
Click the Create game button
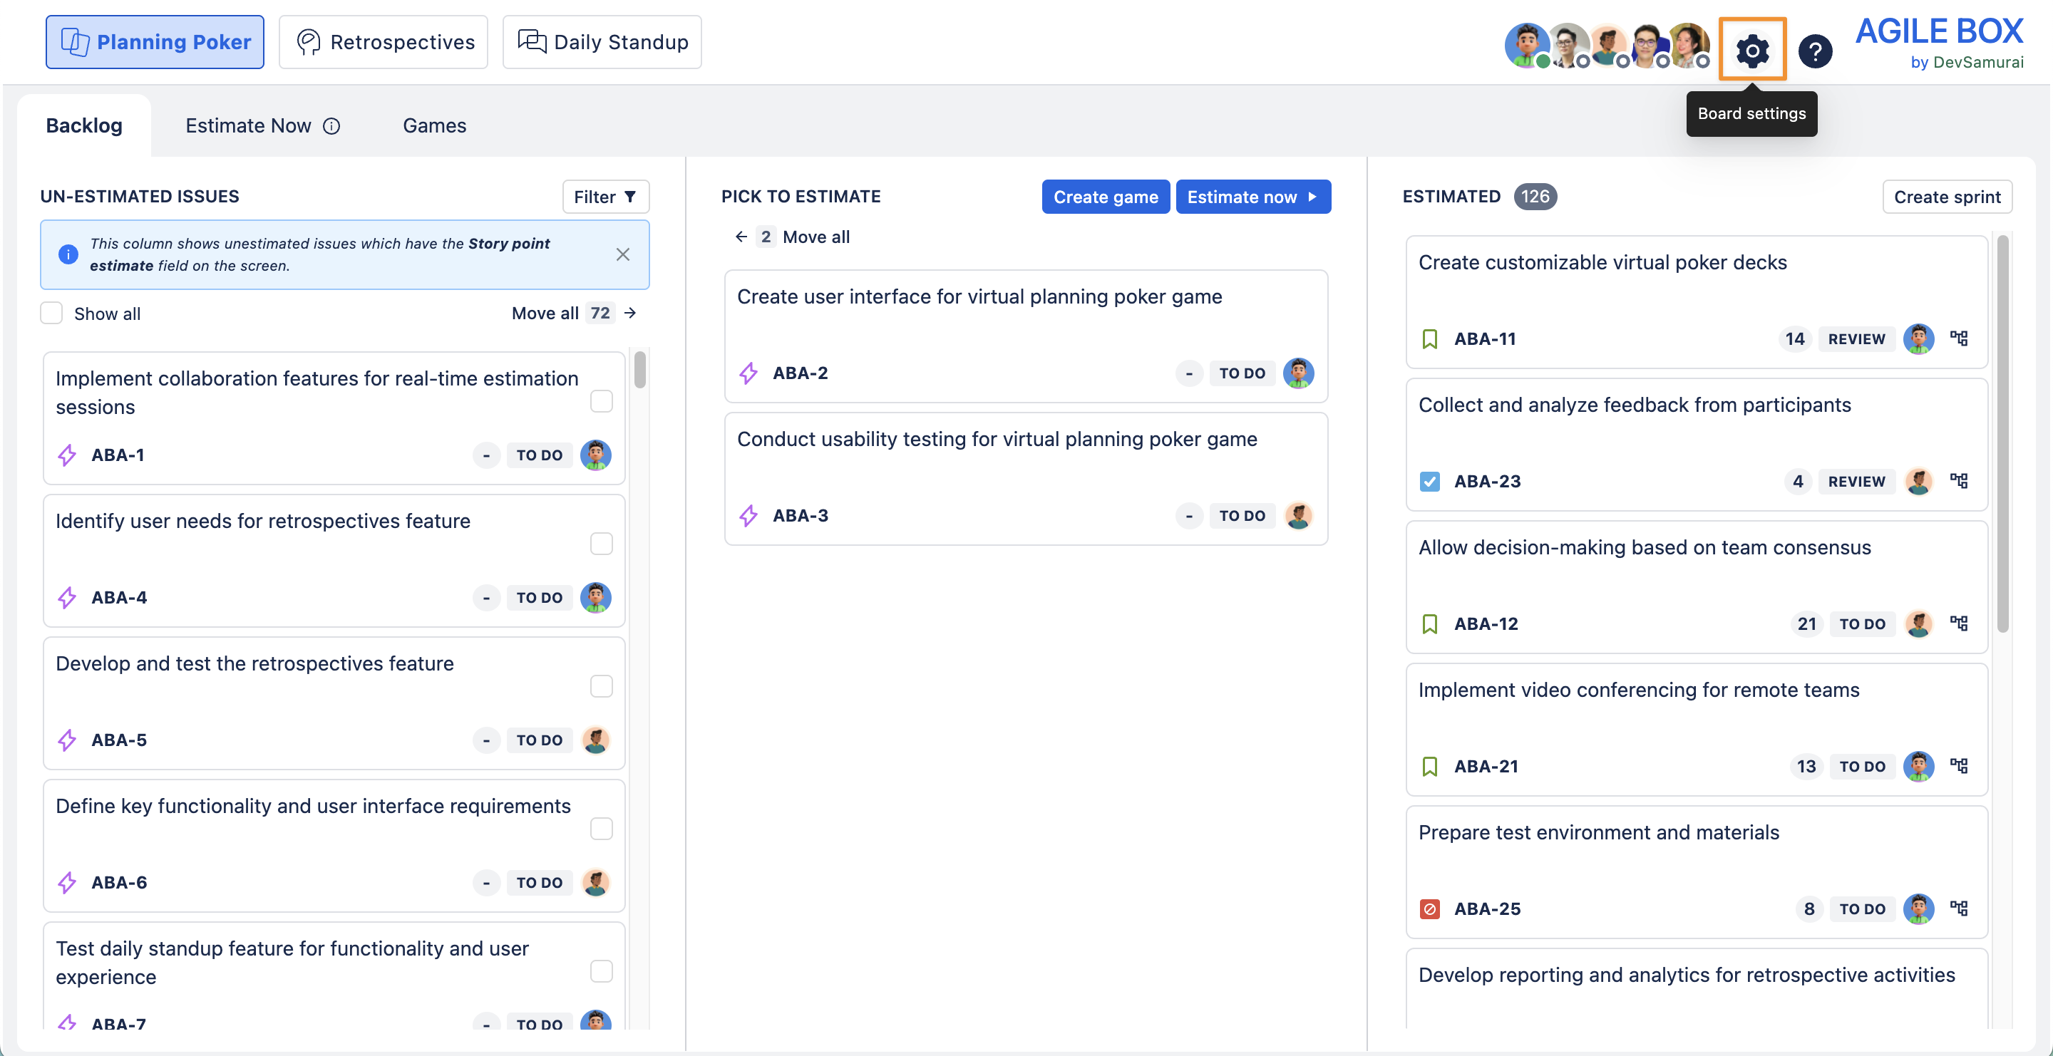click(1105, 197)
